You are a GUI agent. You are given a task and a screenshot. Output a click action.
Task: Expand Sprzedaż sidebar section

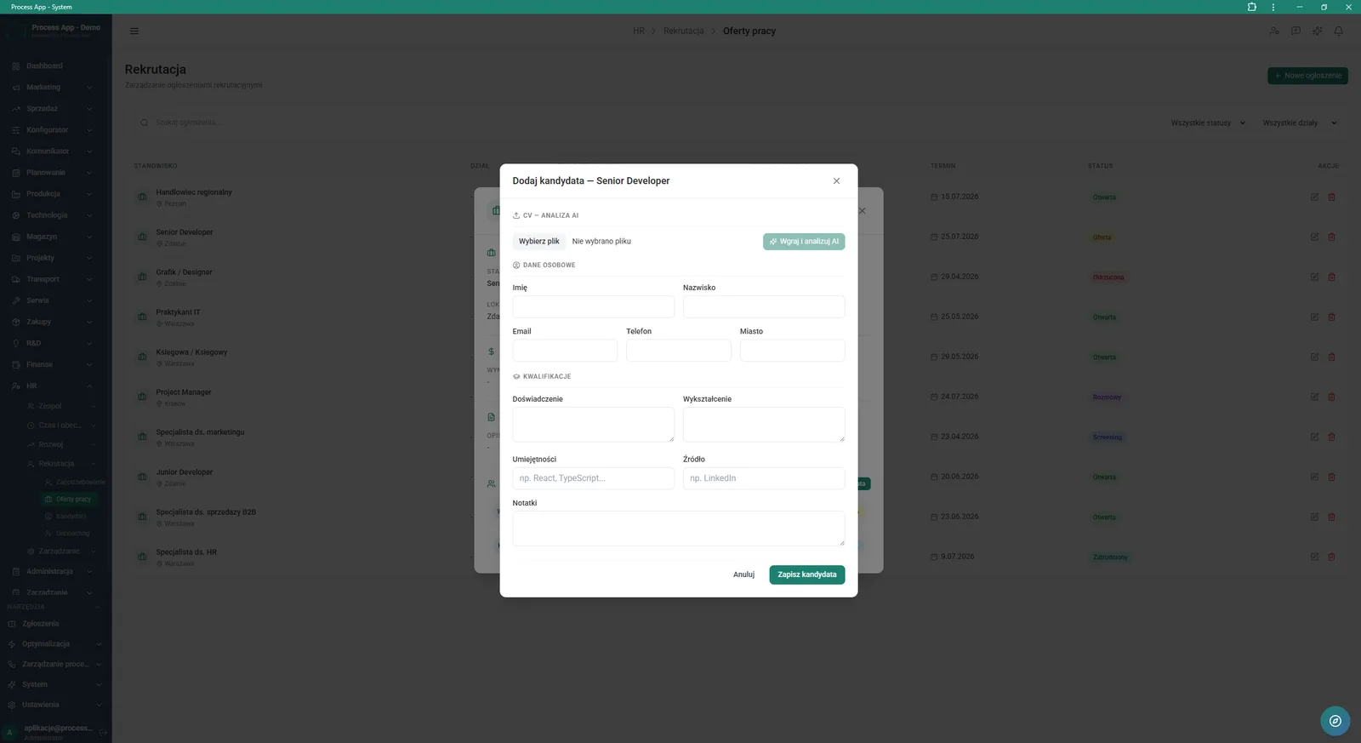point(51,109)
